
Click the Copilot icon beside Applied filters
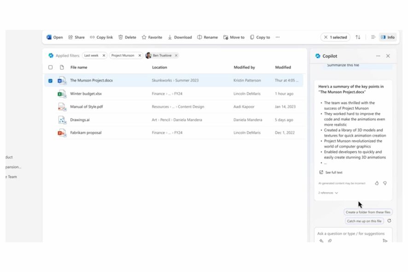coord(51,55)
